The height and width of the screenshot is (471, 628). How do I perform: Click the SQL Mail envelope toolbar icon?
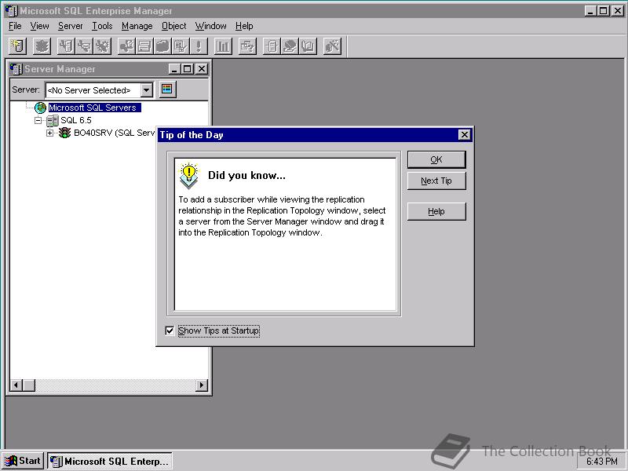coord(84,46)
